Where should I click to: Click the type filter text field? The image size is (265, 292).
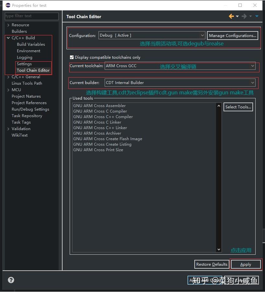[31, 16]
